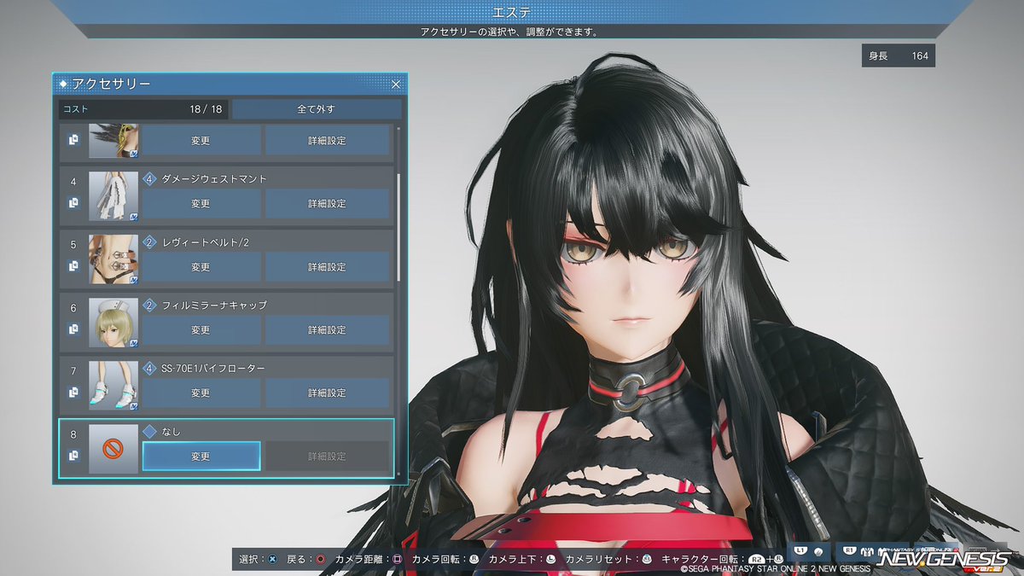Click the なし label in slot 8

(x=171, y=432)
